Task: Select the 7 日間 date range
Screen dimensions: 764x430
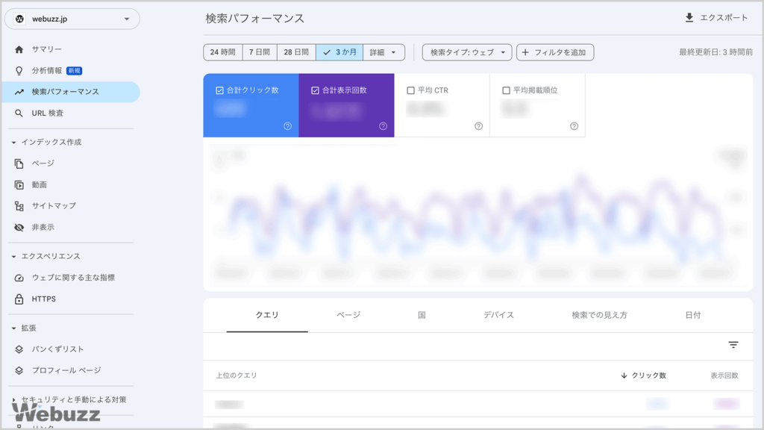Action: (260, 52)
